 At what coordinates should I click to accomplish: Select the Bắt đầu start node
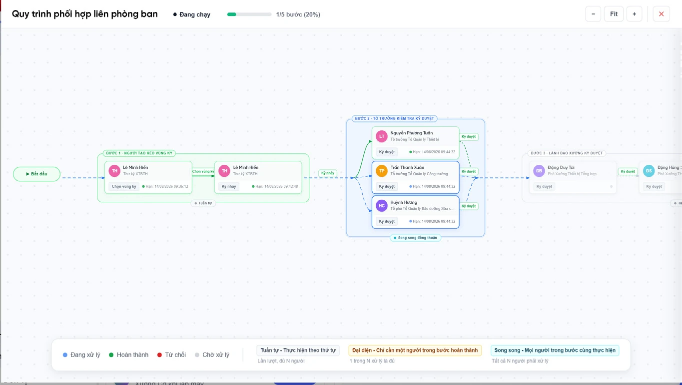click(x=37, y=174)
